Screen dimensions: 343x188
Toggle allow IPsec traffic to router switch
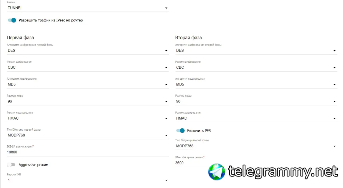[12, 20]
